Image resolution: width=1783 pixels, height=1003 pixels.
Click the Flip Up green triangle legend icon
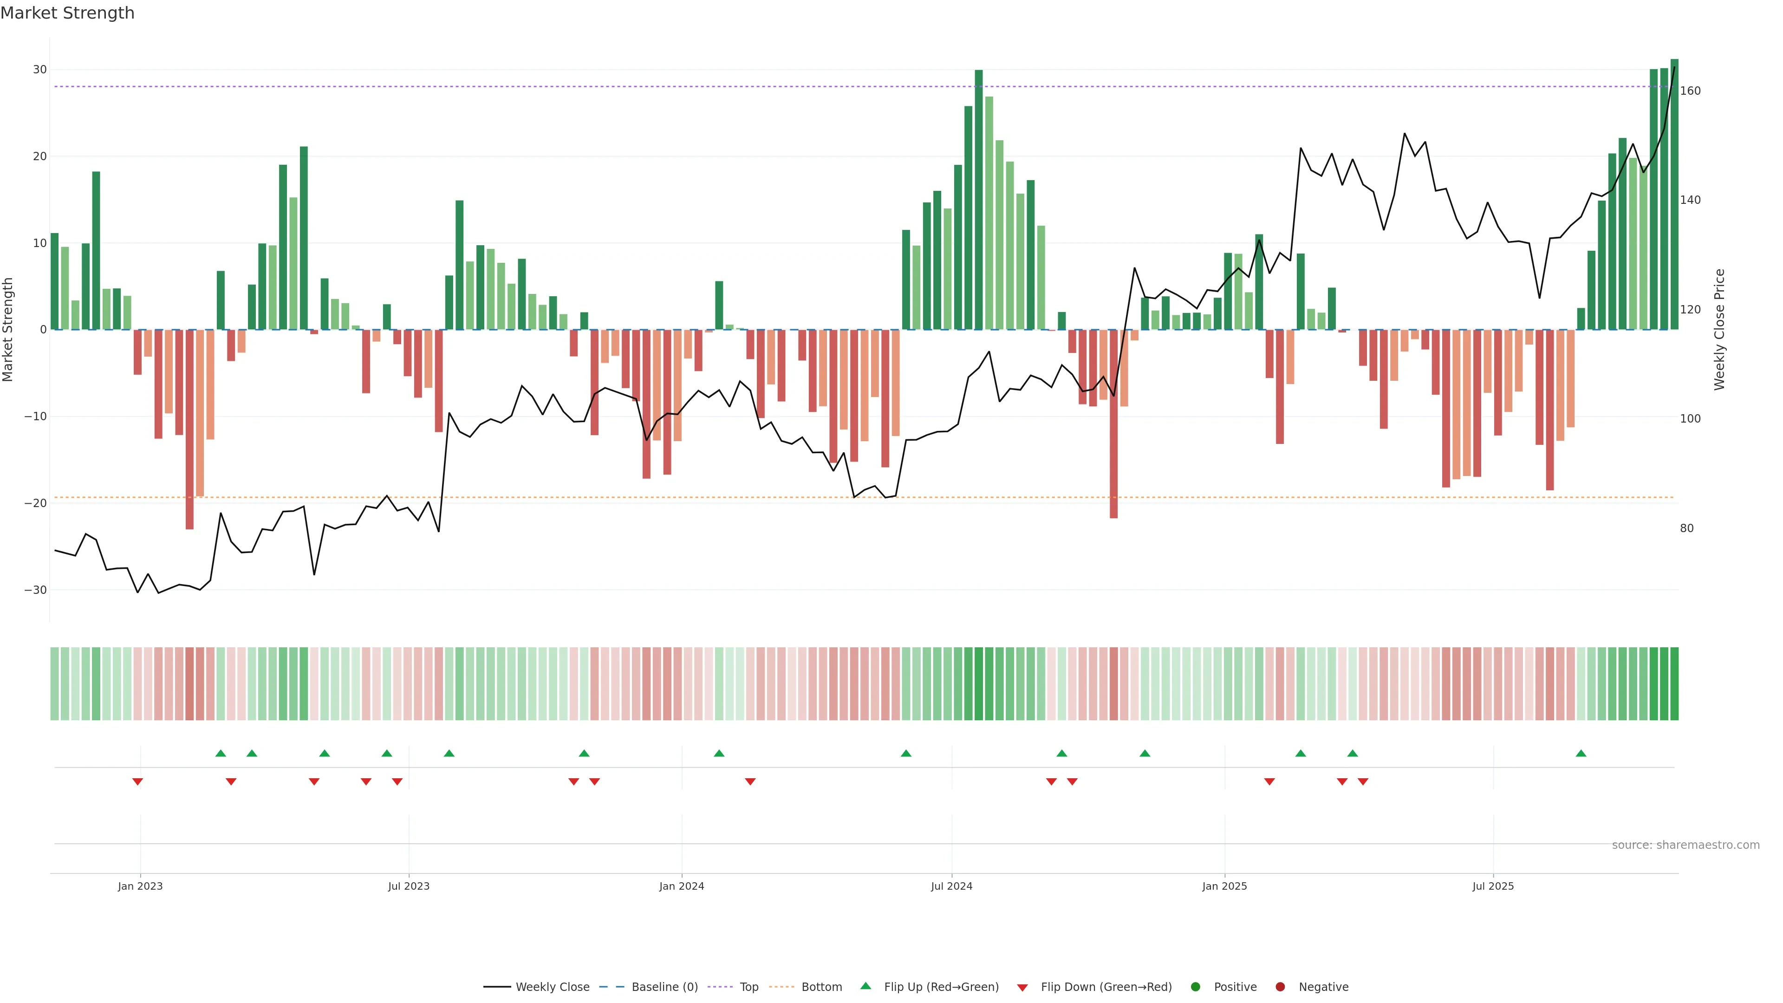tap(865, 986)
